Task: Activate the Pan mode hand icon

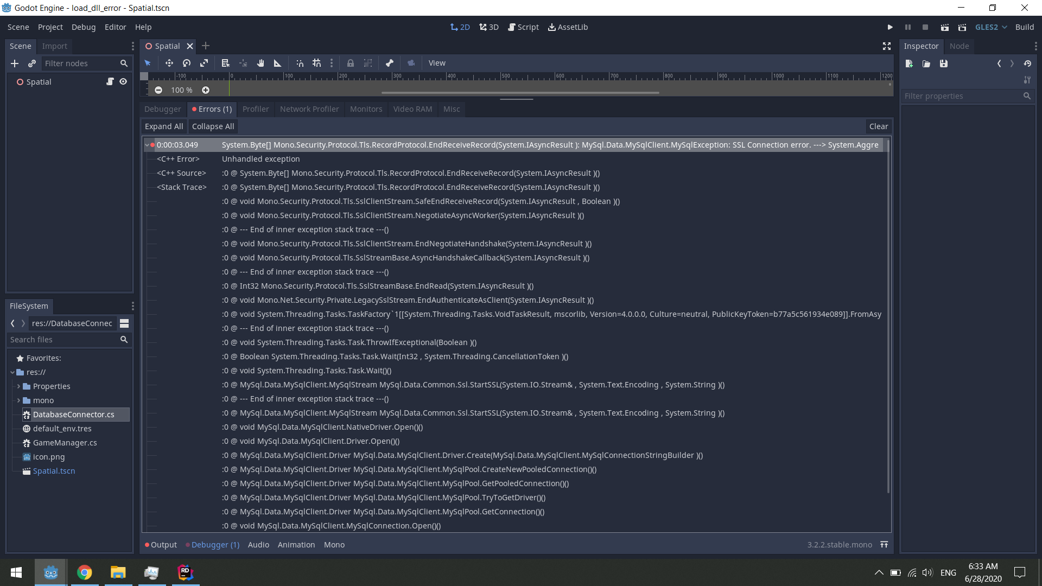Action: coord(260,63)
